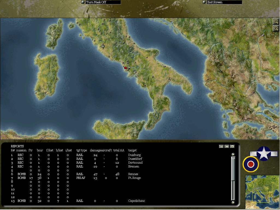Select the Ft. Rouge target report
The width and height of the screenshot is (280, 210).
click(134, 178)
